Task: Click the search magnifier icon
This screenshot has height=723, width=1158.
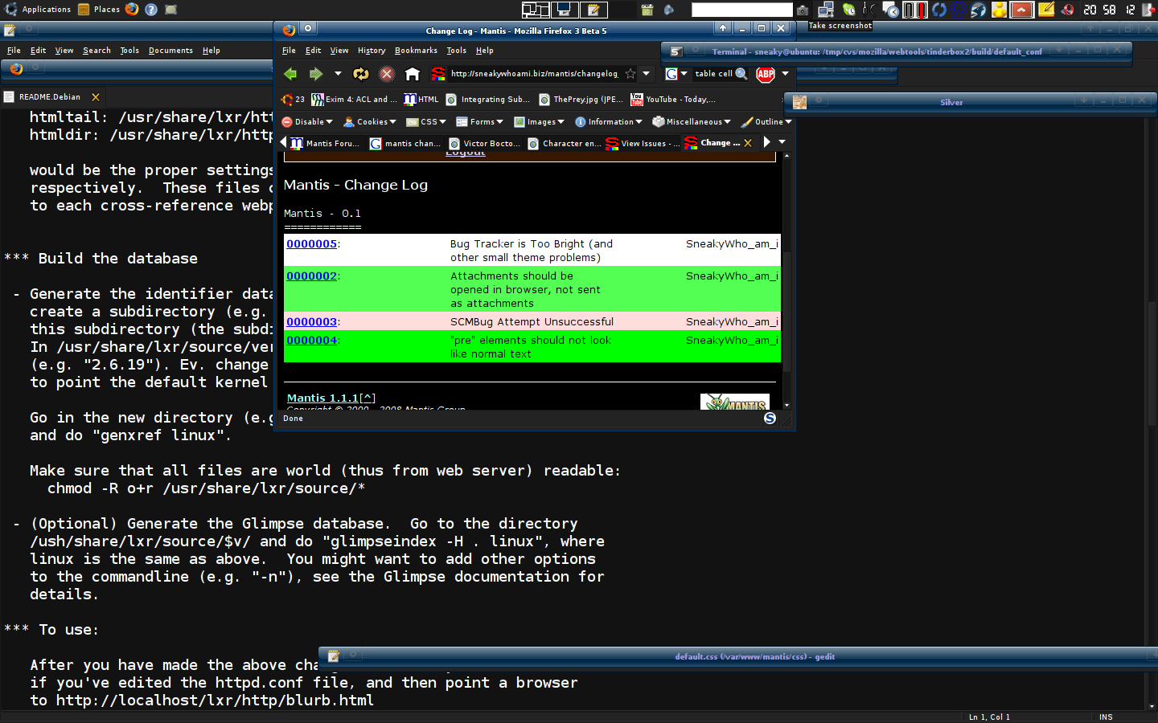Action: click(x=741, y=74)
